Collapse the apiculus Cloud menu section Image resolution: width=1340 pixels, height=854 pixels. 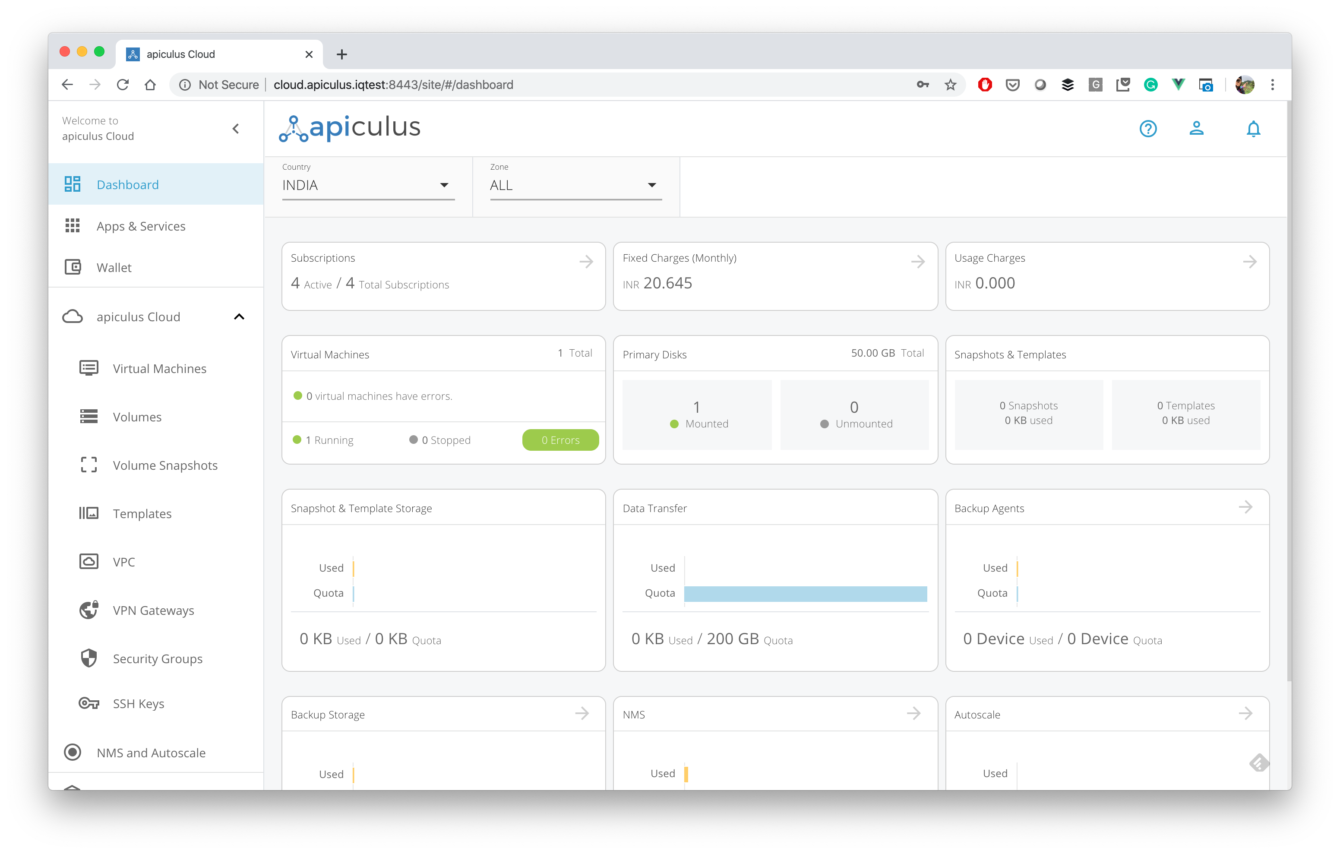[x=239, y=317]
